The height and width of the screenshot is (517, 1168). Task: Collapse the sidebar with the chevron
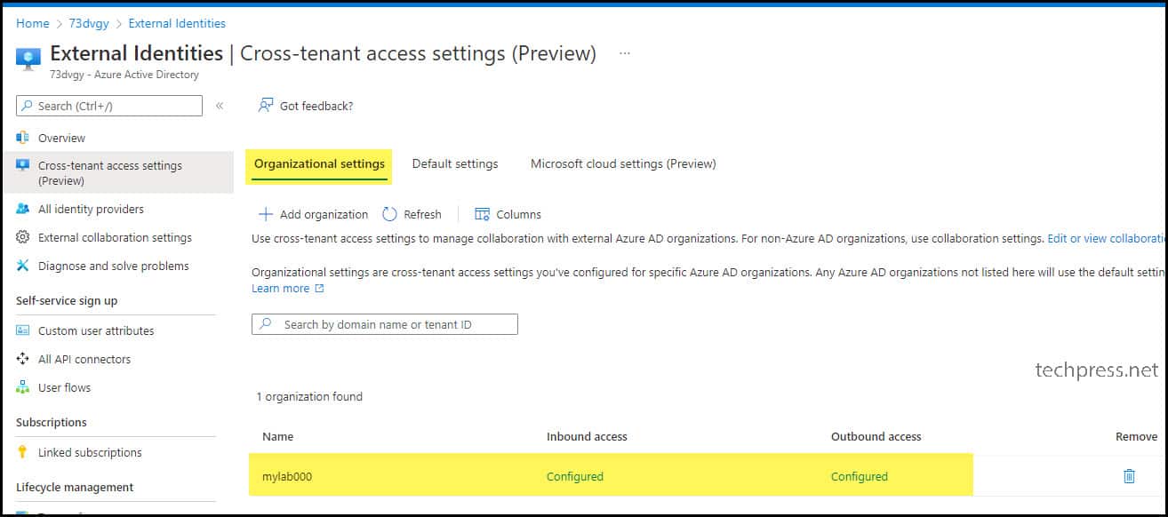click(x=219, y=105)
